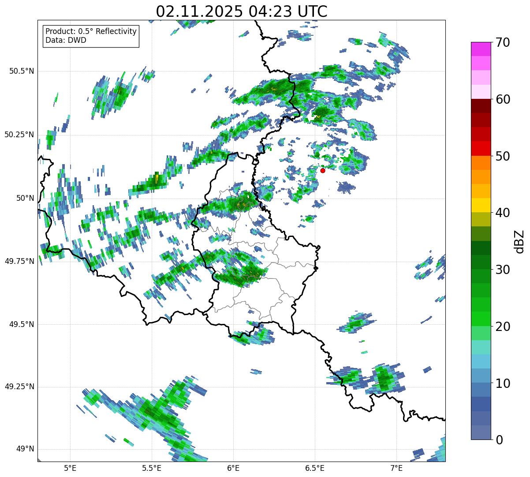This screenshot has height=477, width=530.
Task: Click the 6°E longitude label
Action: click(233, 468)
